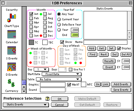This screenshot has width=134, height=111.
Task: Click the End year highlighted field
Action: click(x=75, y=35)
